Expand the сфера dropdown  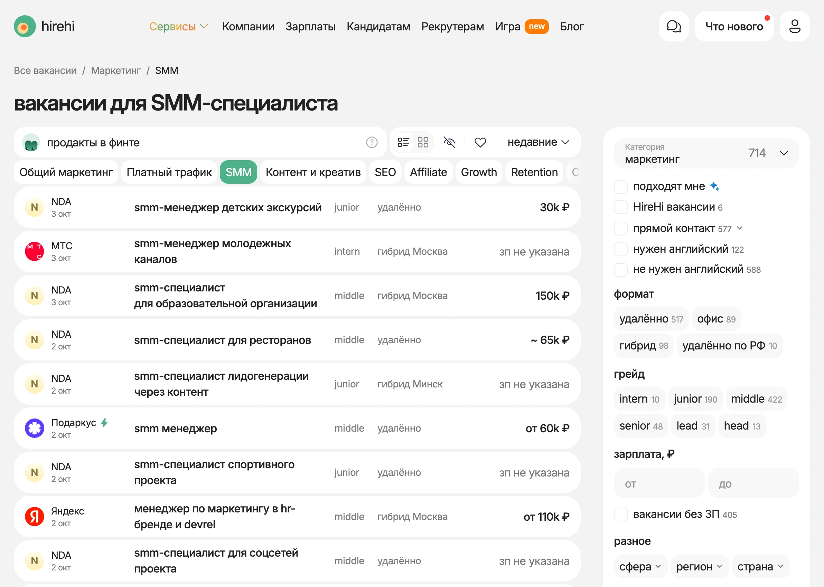640,566
